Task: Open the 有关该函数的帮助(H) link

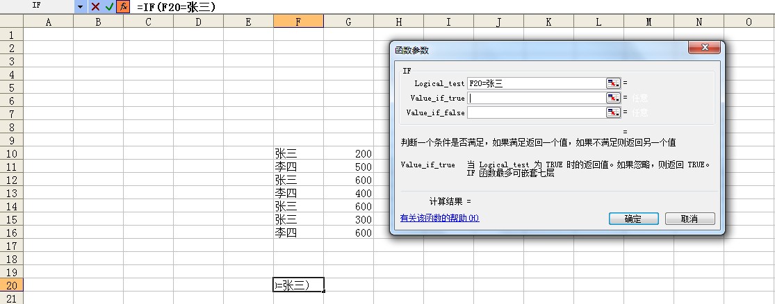Action: click(x=439, y=218)
